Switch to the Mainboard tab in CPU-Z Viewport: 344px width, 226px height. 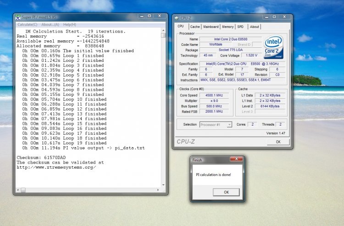pyautogui.click(x=211, y=27)
